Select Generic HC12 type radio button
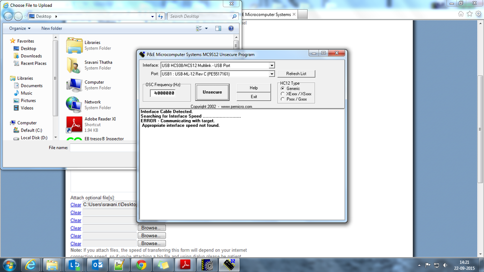 tap(282, 89)
